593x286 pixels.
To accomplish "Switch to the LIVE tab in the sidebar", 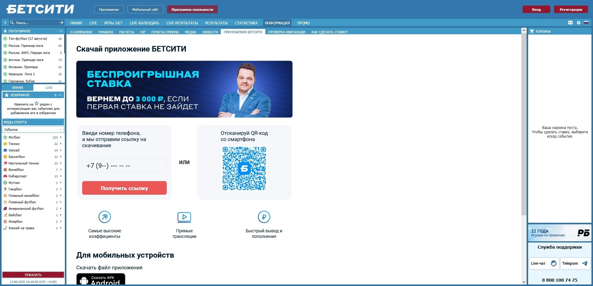I will [49, 88].
